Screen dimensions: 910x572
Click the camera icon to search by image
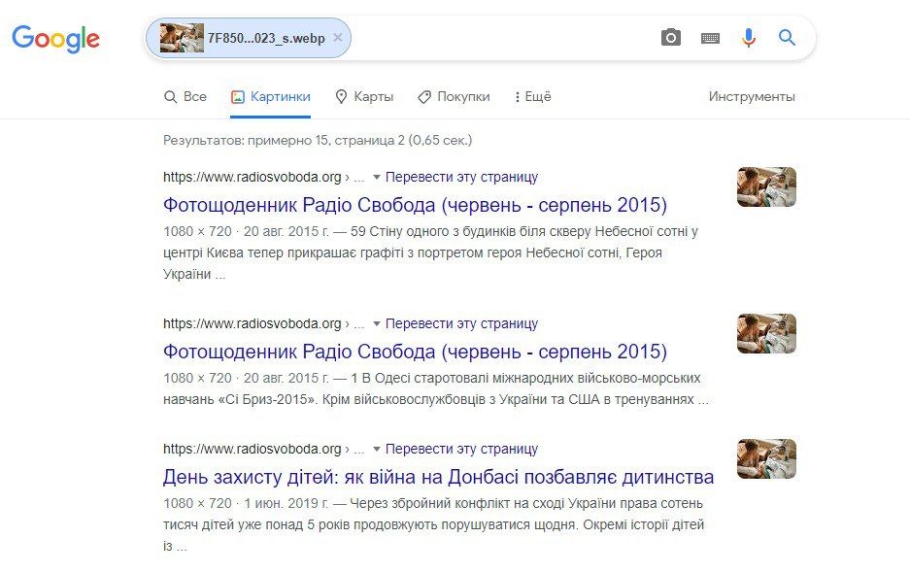[x=670, y=37]
